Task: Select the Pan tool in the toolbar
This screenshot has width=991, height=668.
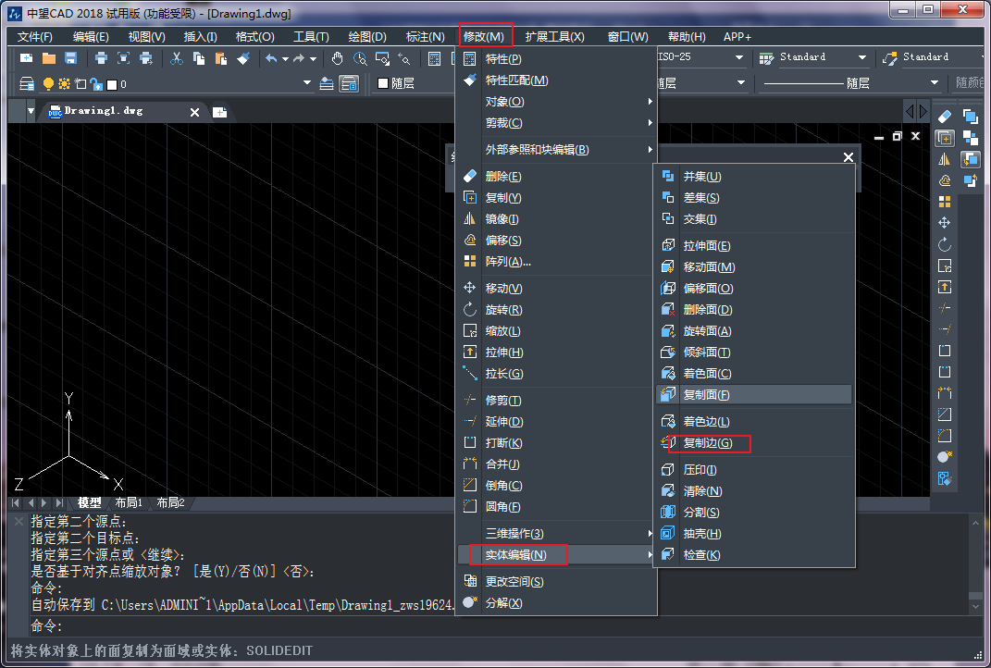Action: (x=337, y=57)
